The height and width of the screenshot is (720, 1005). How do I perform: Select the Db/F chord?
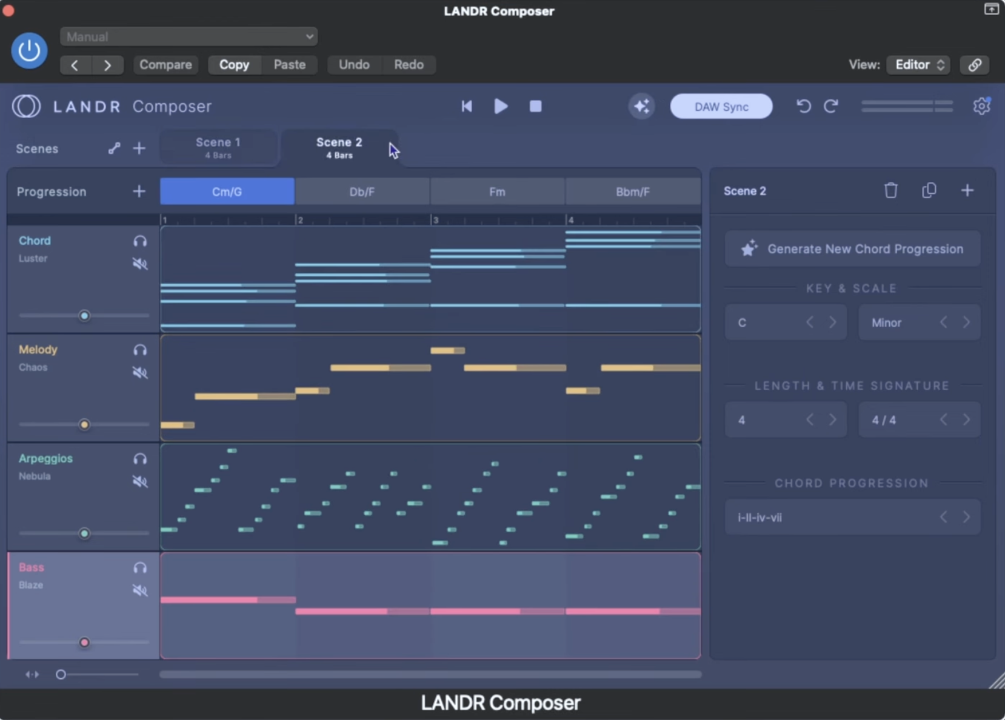click(362, 192)
